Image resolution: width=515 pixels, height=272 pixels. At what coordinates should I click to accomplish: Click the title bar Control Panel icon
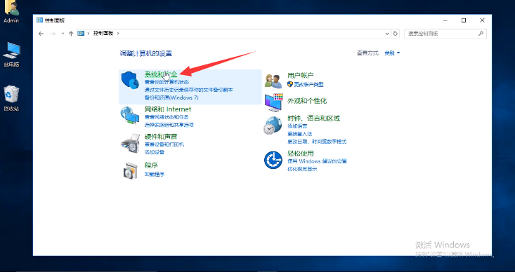click(x=40, y=20)
